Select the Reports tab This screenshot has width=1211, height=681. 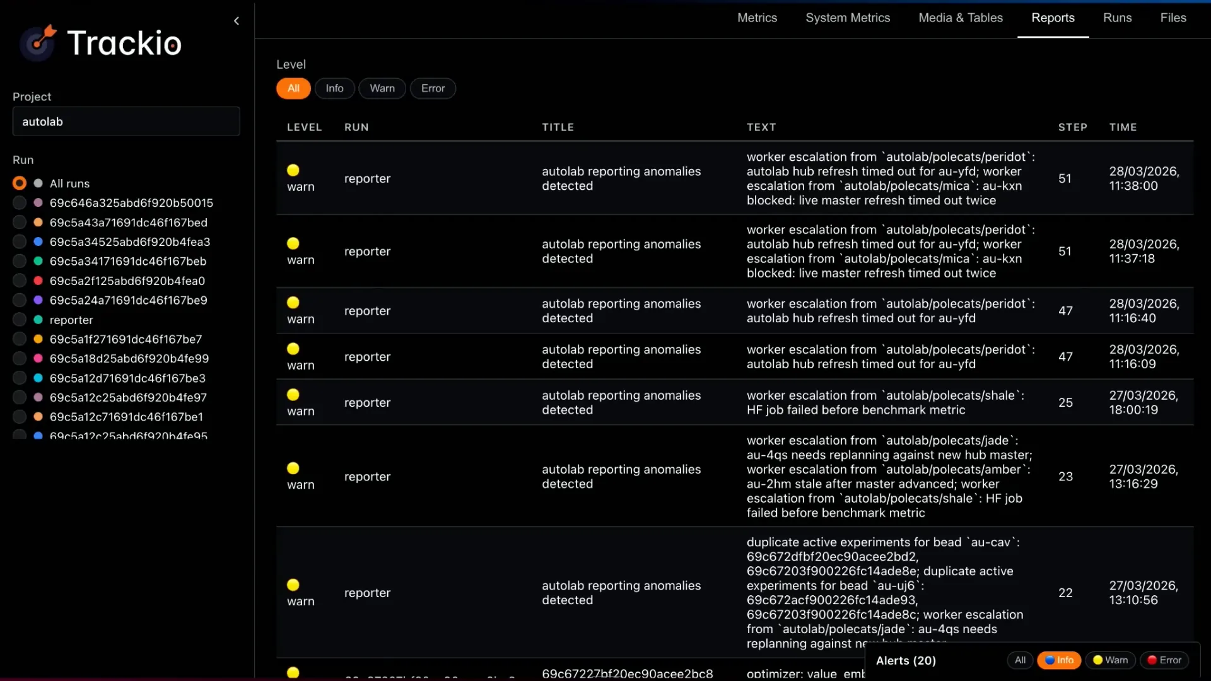tap(1053, 18)
